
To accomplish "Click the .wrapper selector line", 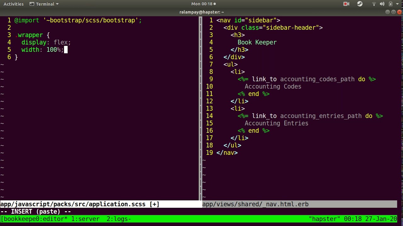I will [x=32, y=35].
